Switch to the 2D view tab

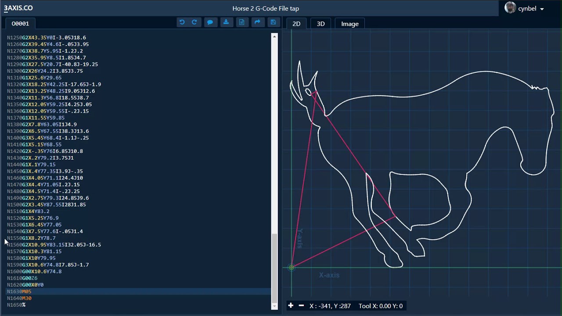[x=296, y=24]
